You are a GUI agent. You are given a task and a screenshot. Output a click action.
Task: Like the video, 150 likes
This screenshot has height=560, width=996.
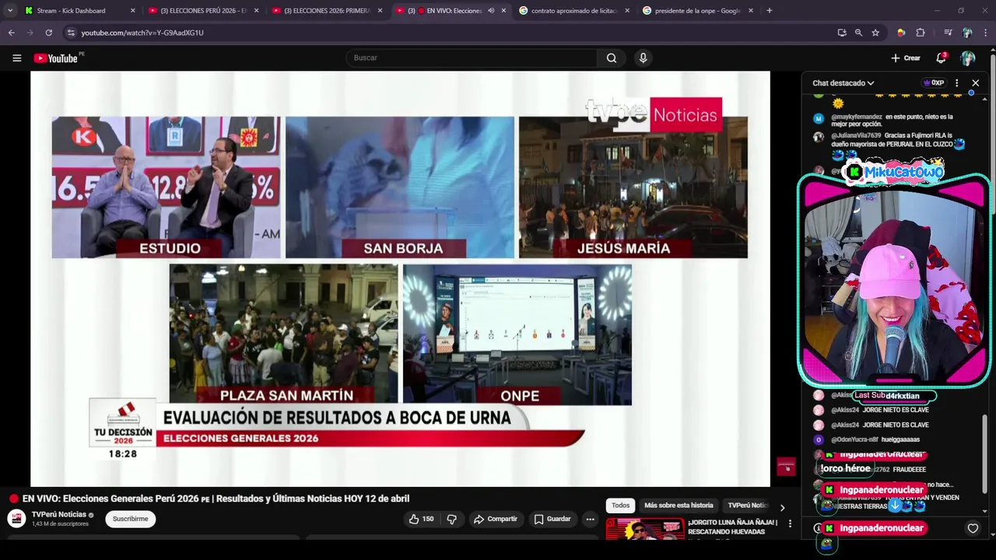[421, 519]
